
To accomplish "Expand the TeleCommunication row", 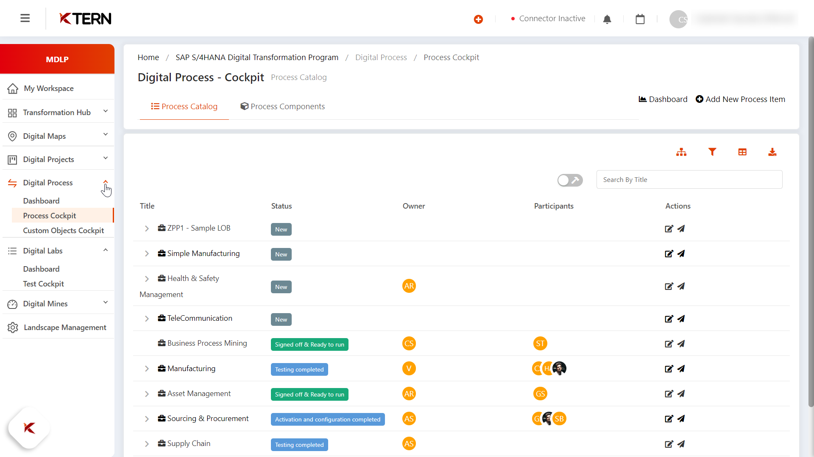I will pyautogui.click(x=147, y=319).
